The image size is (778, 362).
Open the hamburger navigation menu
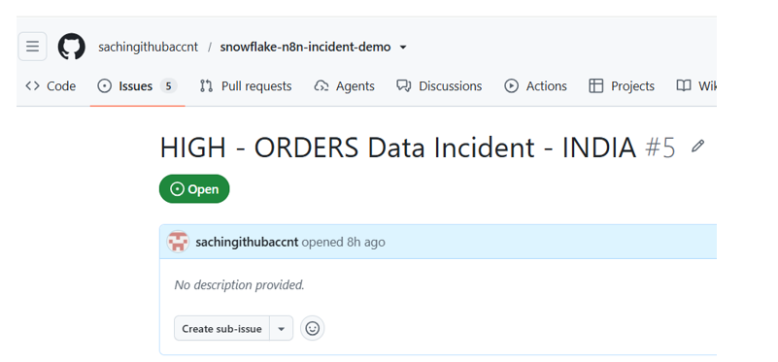pos(32,47)
